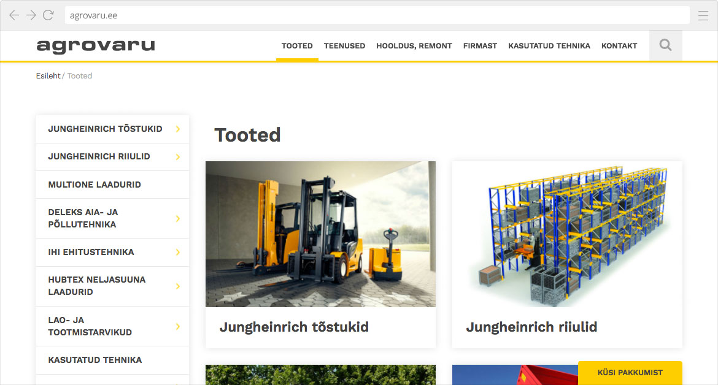This screenshot has height=385, width=718.
Task: Reload the page with the refresh icon
Action: (48, 15)
